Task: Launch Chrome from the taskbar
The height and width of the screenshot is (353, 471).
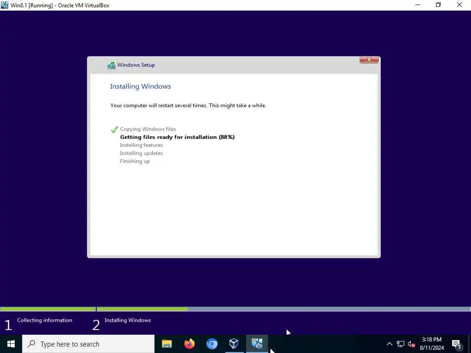Action: tap(212, 344)
